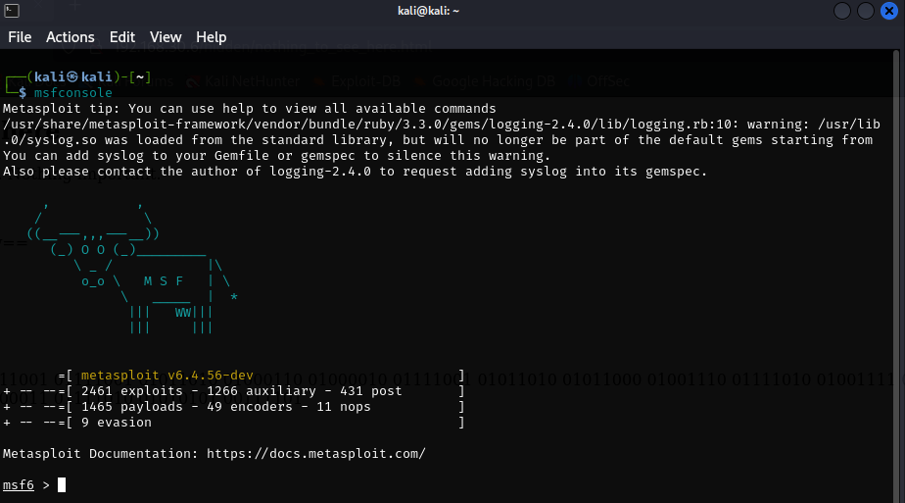The width and height of the screenshot is (905, 503).
Task: Click the 'Metasploit tip' line
Action: point(250,109)
